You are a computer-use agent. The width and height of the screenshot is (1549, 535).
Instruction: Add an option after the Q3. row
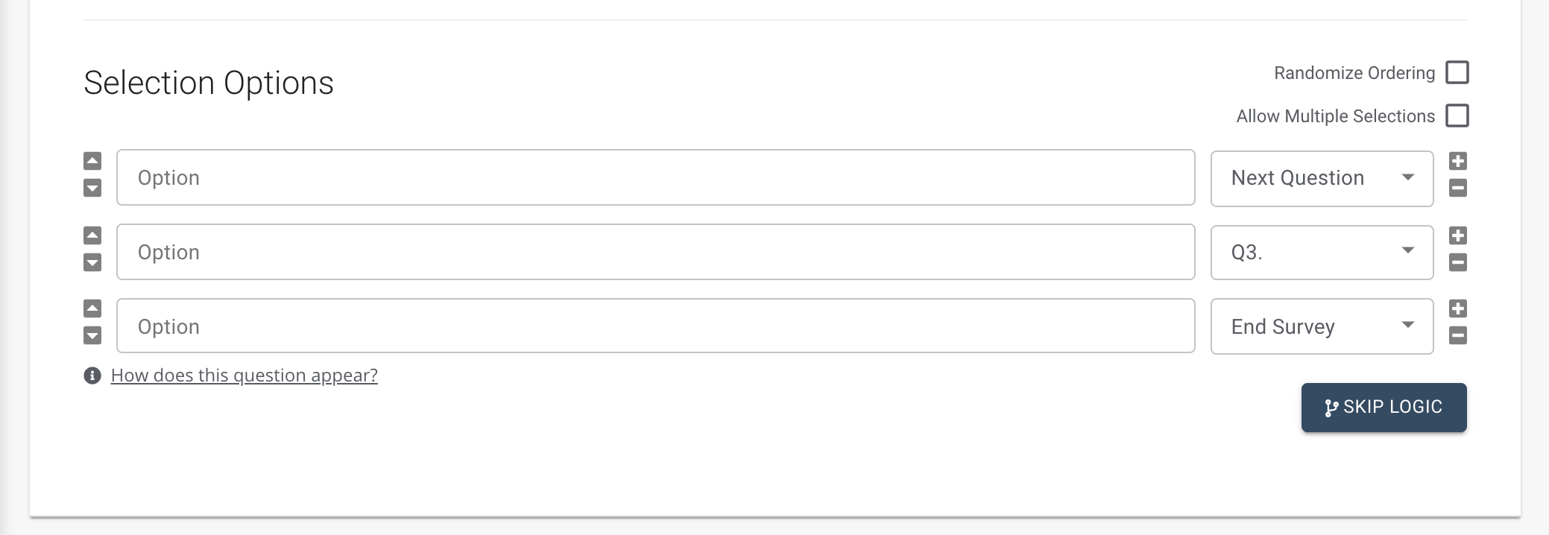click(x=1458, y=235)
